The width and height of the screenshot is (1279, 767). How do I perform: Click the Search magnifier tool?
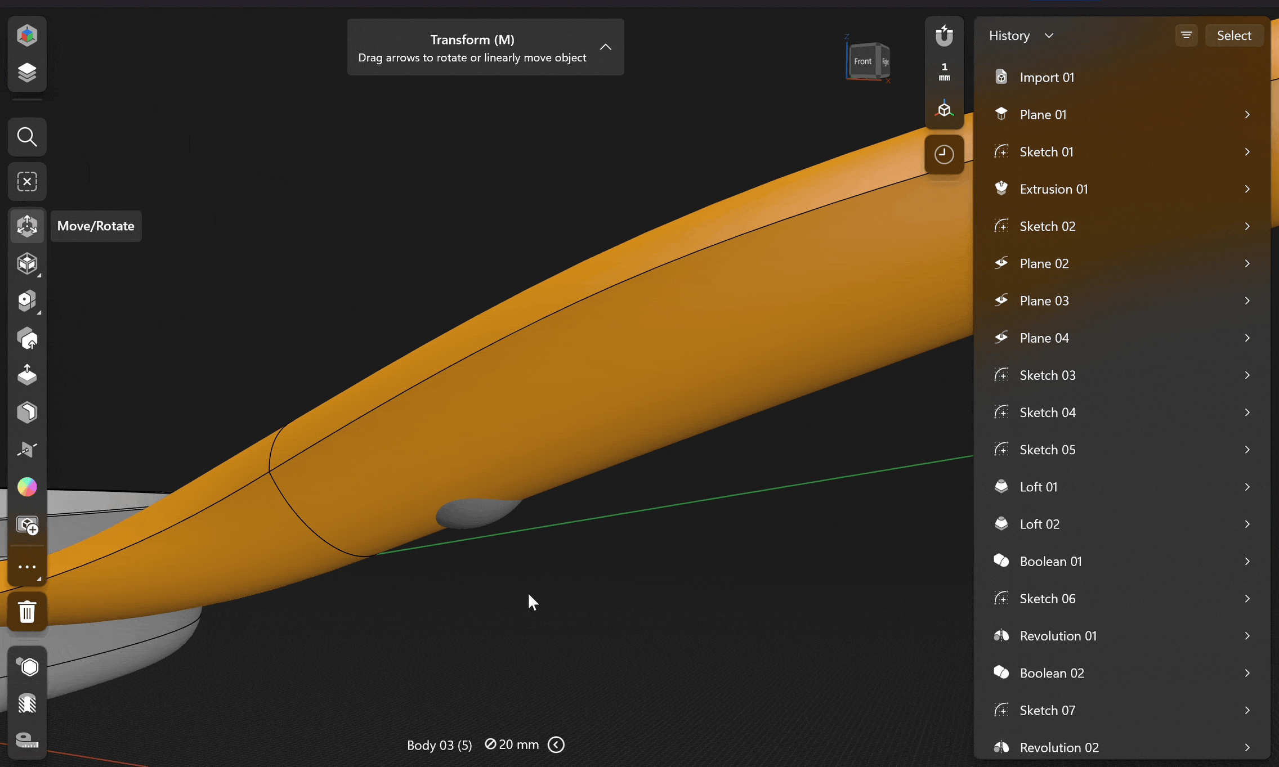pyautogui.click(x=27, y=137)
